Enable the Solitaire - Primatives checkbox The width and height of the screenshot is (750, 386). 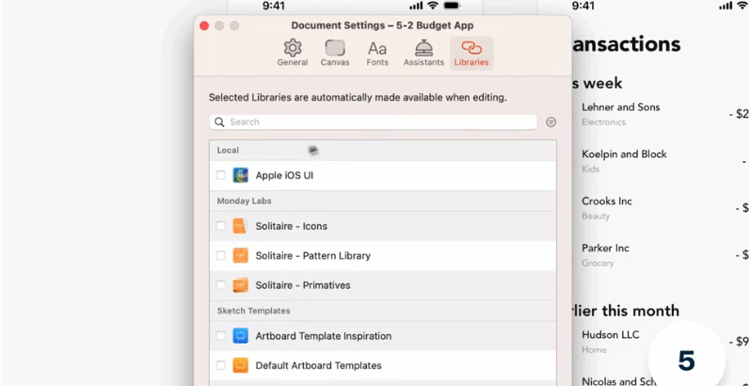[x=220, y=285]
